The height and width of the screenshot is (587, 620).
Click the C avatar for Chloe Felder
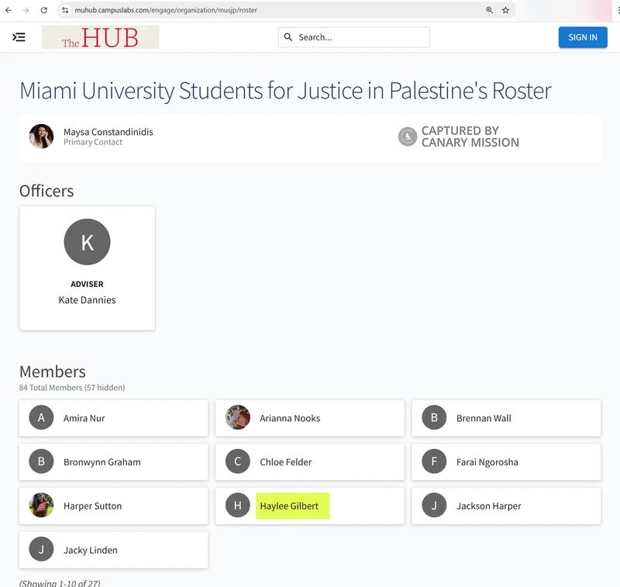tap(238, 461)
